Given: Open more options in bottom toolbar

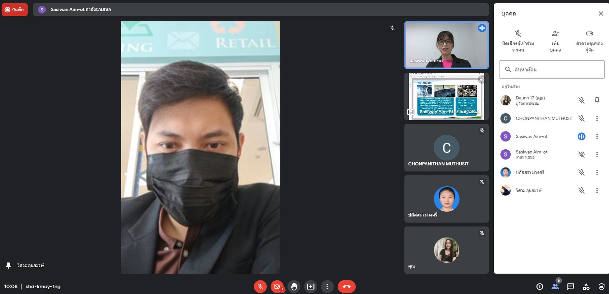Looking at the screenshot, I should 327,286.
